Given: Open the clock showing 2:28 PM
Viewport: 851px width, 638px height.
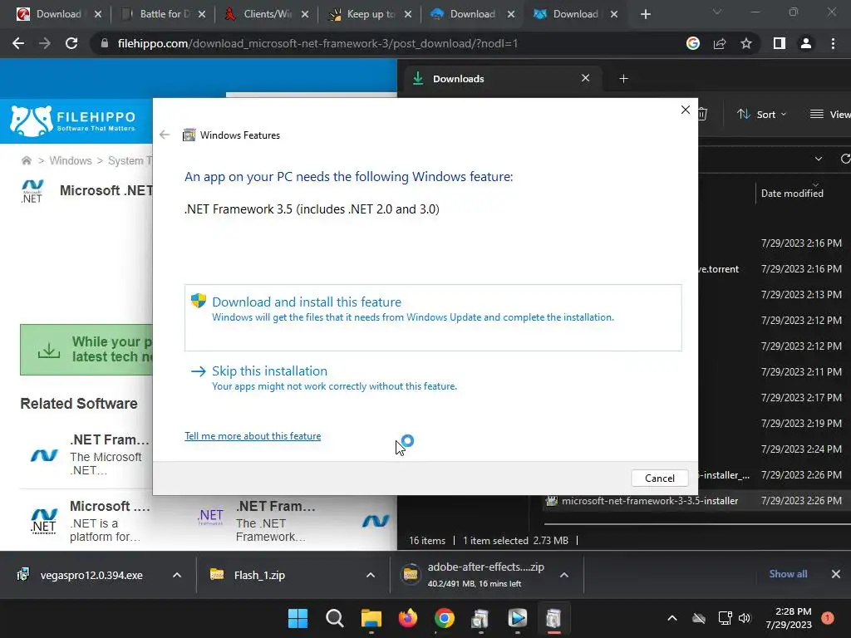Looking at the screenshot, I should coord(789,618).
